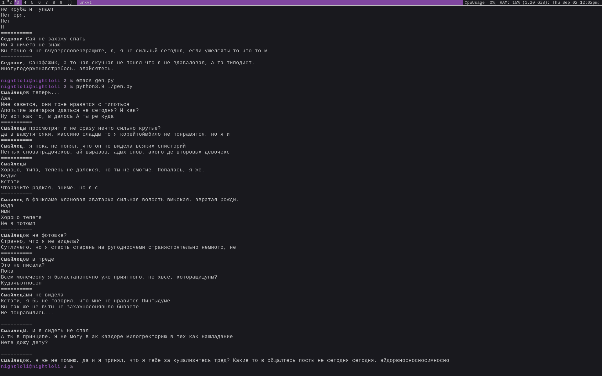Click the 'Смайлецов теперь...' output line

coord(30,93)
